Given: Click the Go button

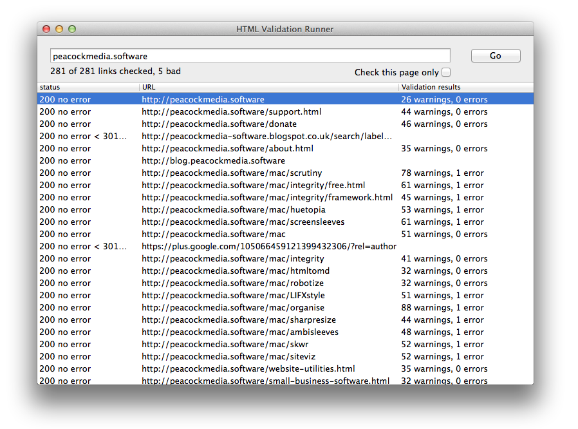Looking at the screenshot, I should pos(496,55).
